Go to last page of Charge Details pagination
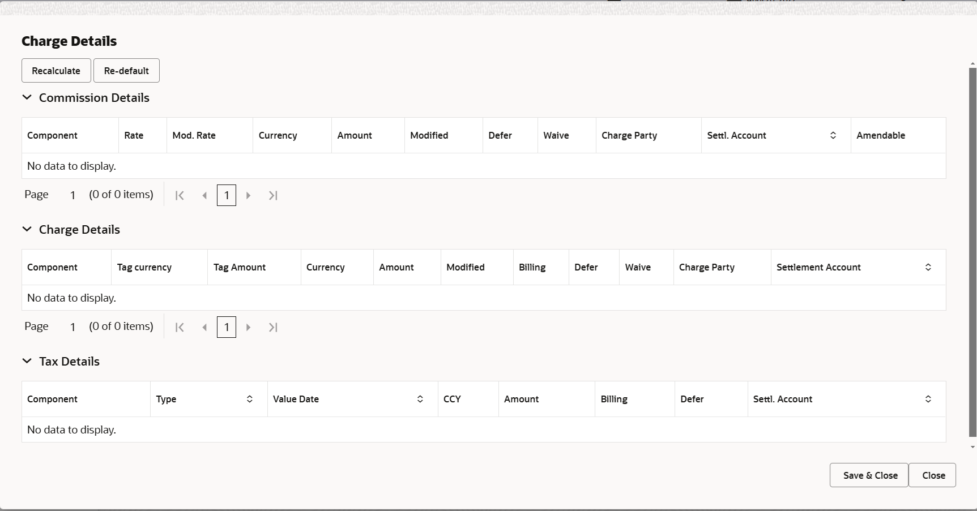The image size is (977, 511). point(273,327)
